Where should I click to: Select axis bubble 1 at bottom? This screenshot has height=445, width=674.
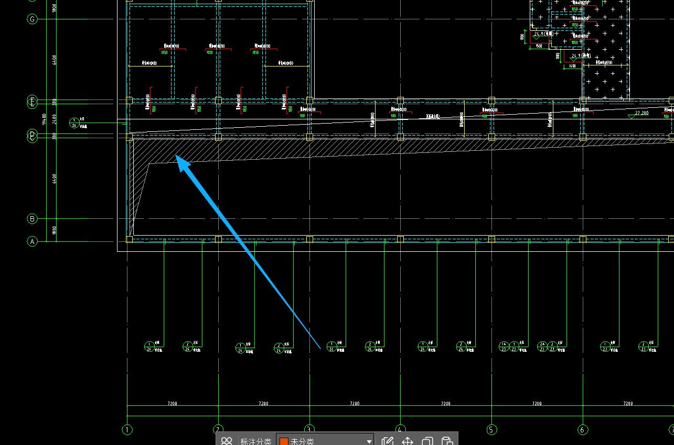tap(127, 430)
